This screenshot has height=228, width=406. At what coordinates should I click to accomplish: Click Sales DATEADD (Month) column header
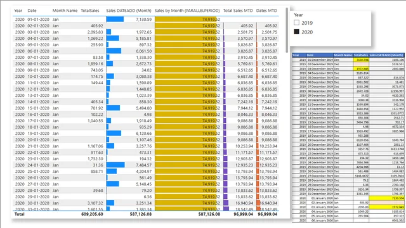click(129, 11)
